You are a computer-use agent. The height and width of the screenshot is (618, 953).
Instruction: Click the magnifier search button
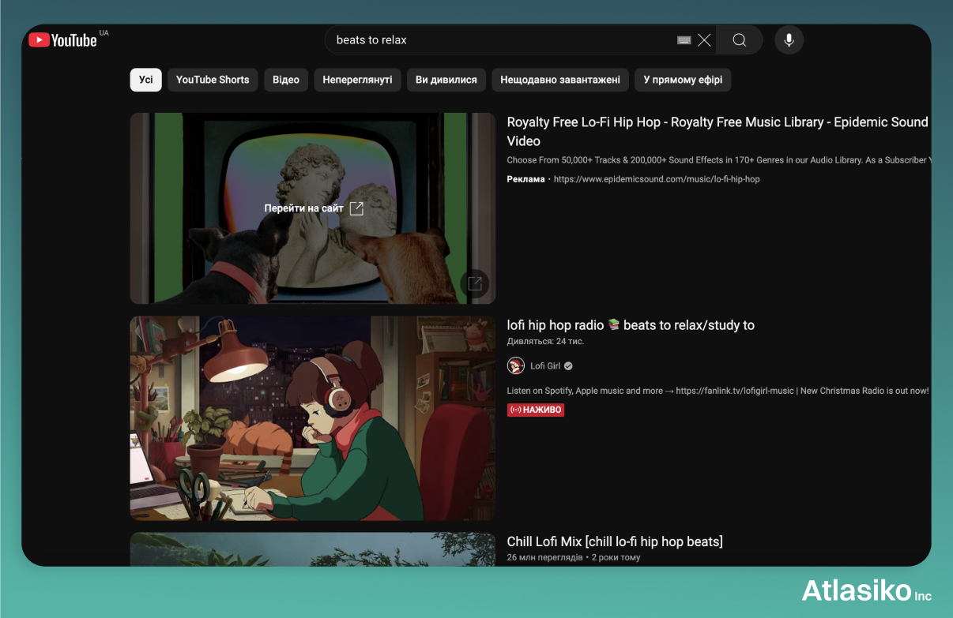[740, 40]
